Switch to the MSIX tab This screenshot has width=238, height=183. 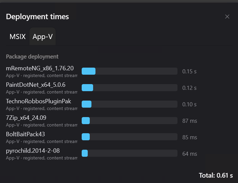point(17,37)
